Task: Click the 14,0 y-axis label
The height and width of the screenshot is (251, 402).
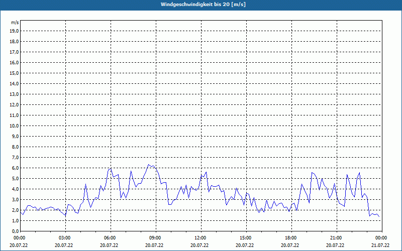Action: 14,83
